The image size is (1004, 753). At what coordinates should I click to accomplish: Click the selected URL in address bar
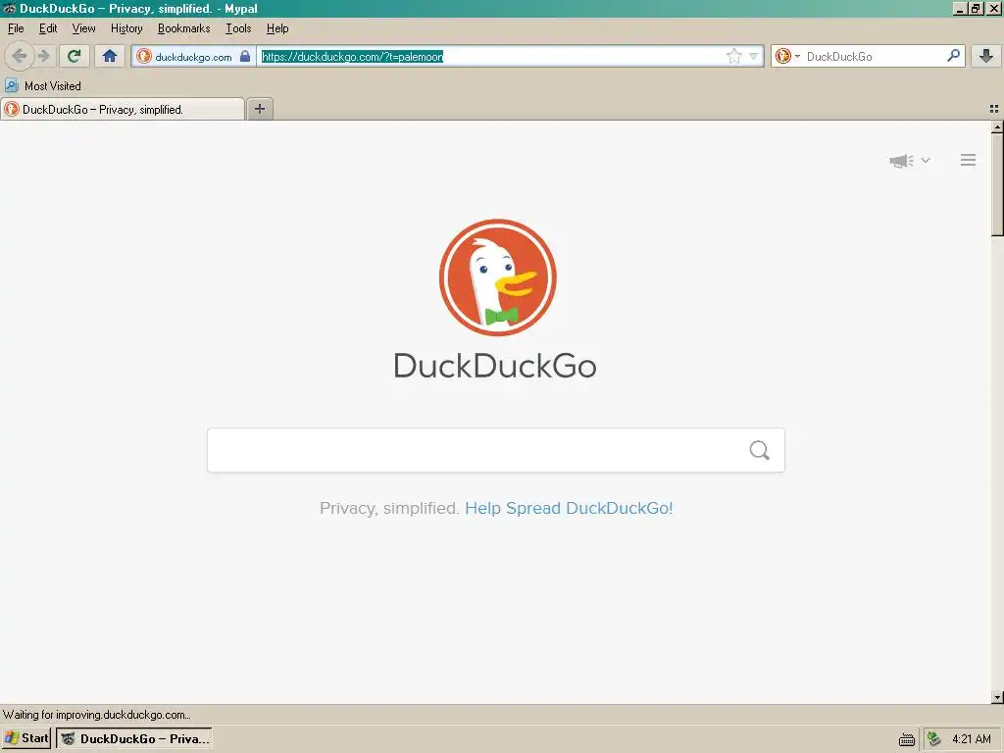(352, 56)
